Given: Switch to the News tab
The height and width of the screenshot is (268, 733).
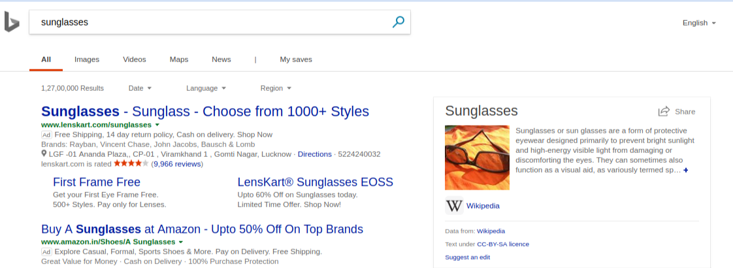Looking at the screenshot, I should (221, 59).
